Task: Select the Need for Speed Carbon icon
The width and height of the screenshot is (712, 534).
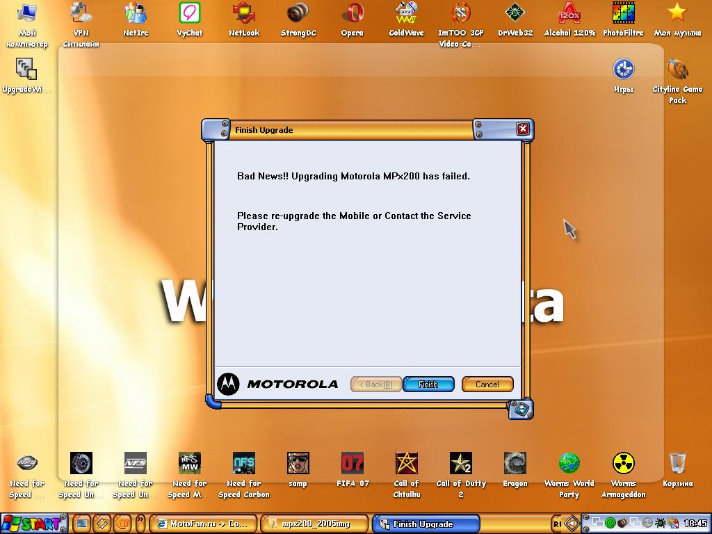Action: [244, 475]
